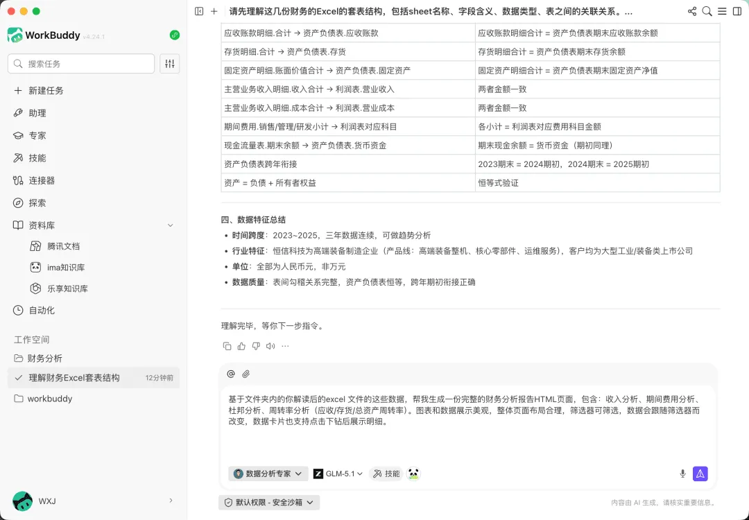Viewport: 749px width, 520px height.
Task: Open 连接器 in the sidebar
Action: (94, 180)
